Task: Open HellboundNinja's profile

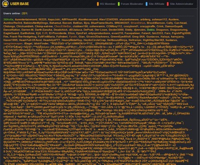Action: coord(117,40)
